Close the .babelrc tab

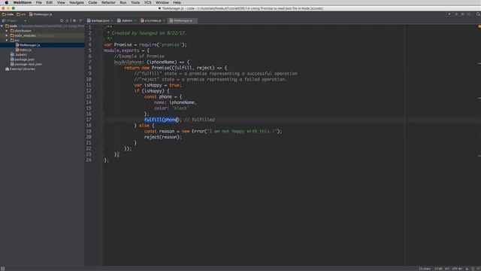[x=135, y=20]
